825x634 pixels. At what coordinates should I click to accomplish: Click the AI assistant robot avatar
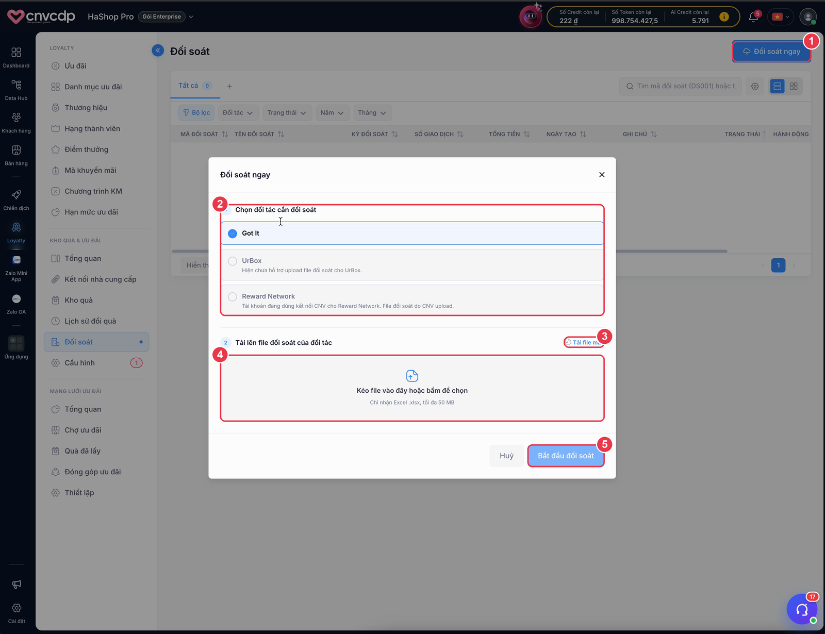pos(530,16)
